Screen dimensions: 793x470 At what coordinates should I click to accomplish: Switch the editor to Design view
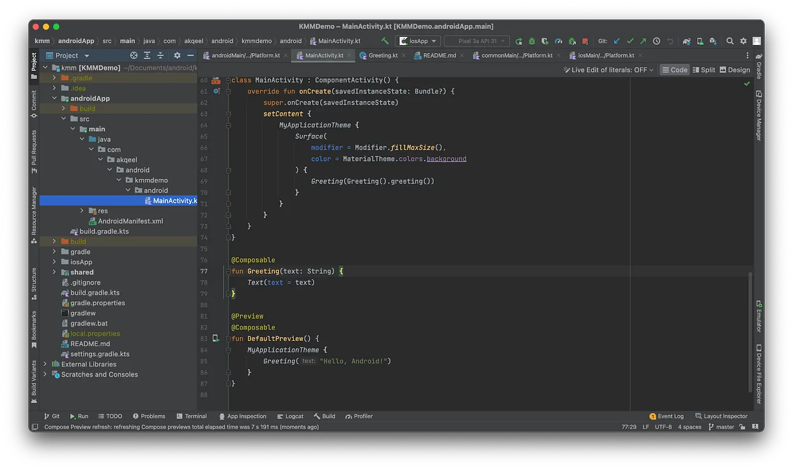(735, 69)
